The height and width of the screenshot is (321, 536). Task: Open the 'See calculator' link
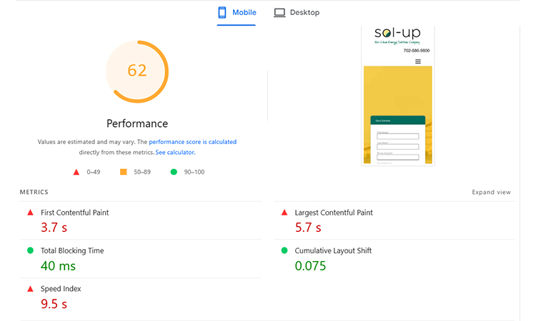(x=175, y=152)
